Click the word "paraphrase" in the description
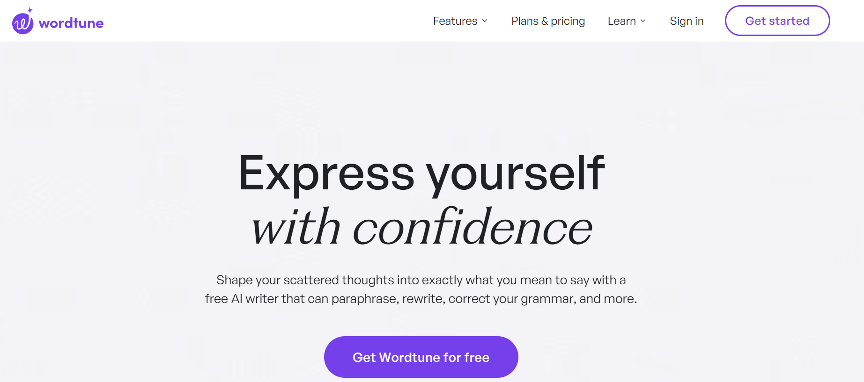 coord(364,299)
